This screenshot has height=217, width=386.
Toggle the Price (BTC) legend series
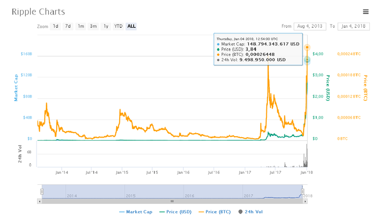215,211
